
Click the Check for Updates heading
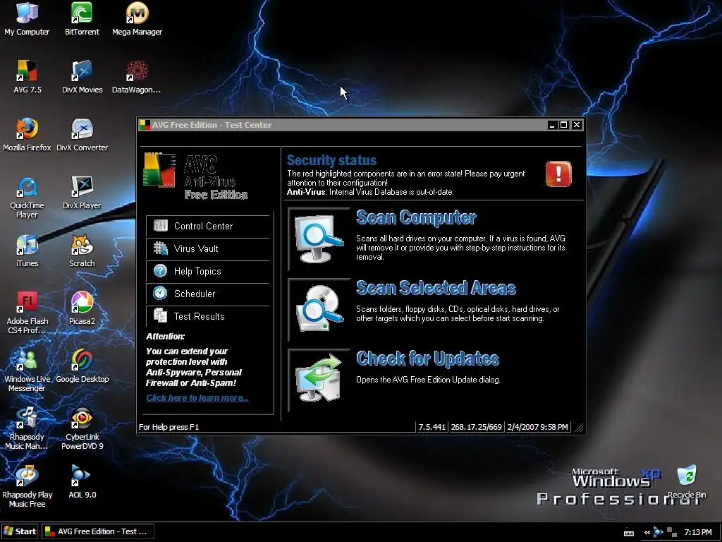[x=427, y=358]
